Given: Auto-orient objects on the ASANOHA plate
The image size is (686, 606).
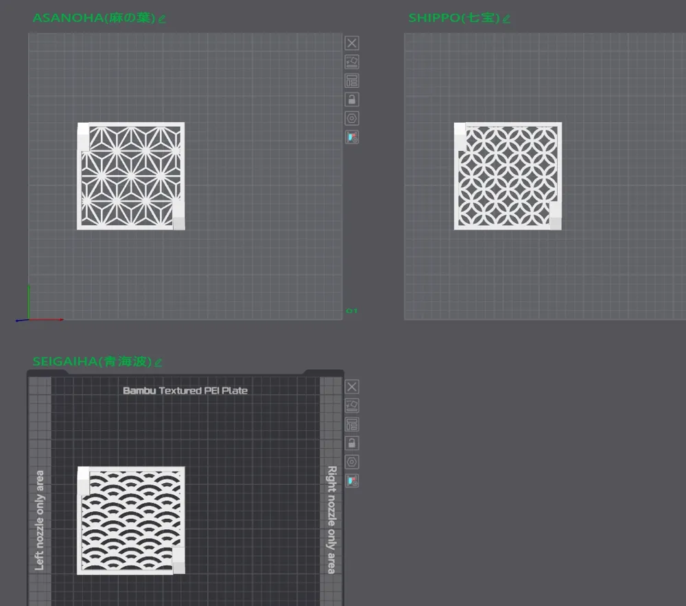Looking at the screenshot, I should point(352,62).
